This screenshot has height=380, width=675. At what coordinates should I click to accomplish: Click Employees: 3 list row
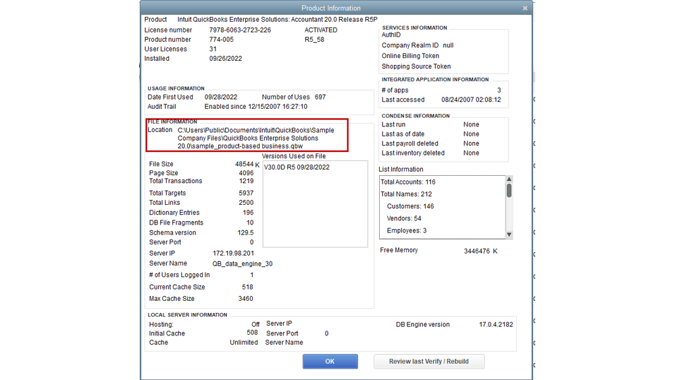tap(407, 231)
